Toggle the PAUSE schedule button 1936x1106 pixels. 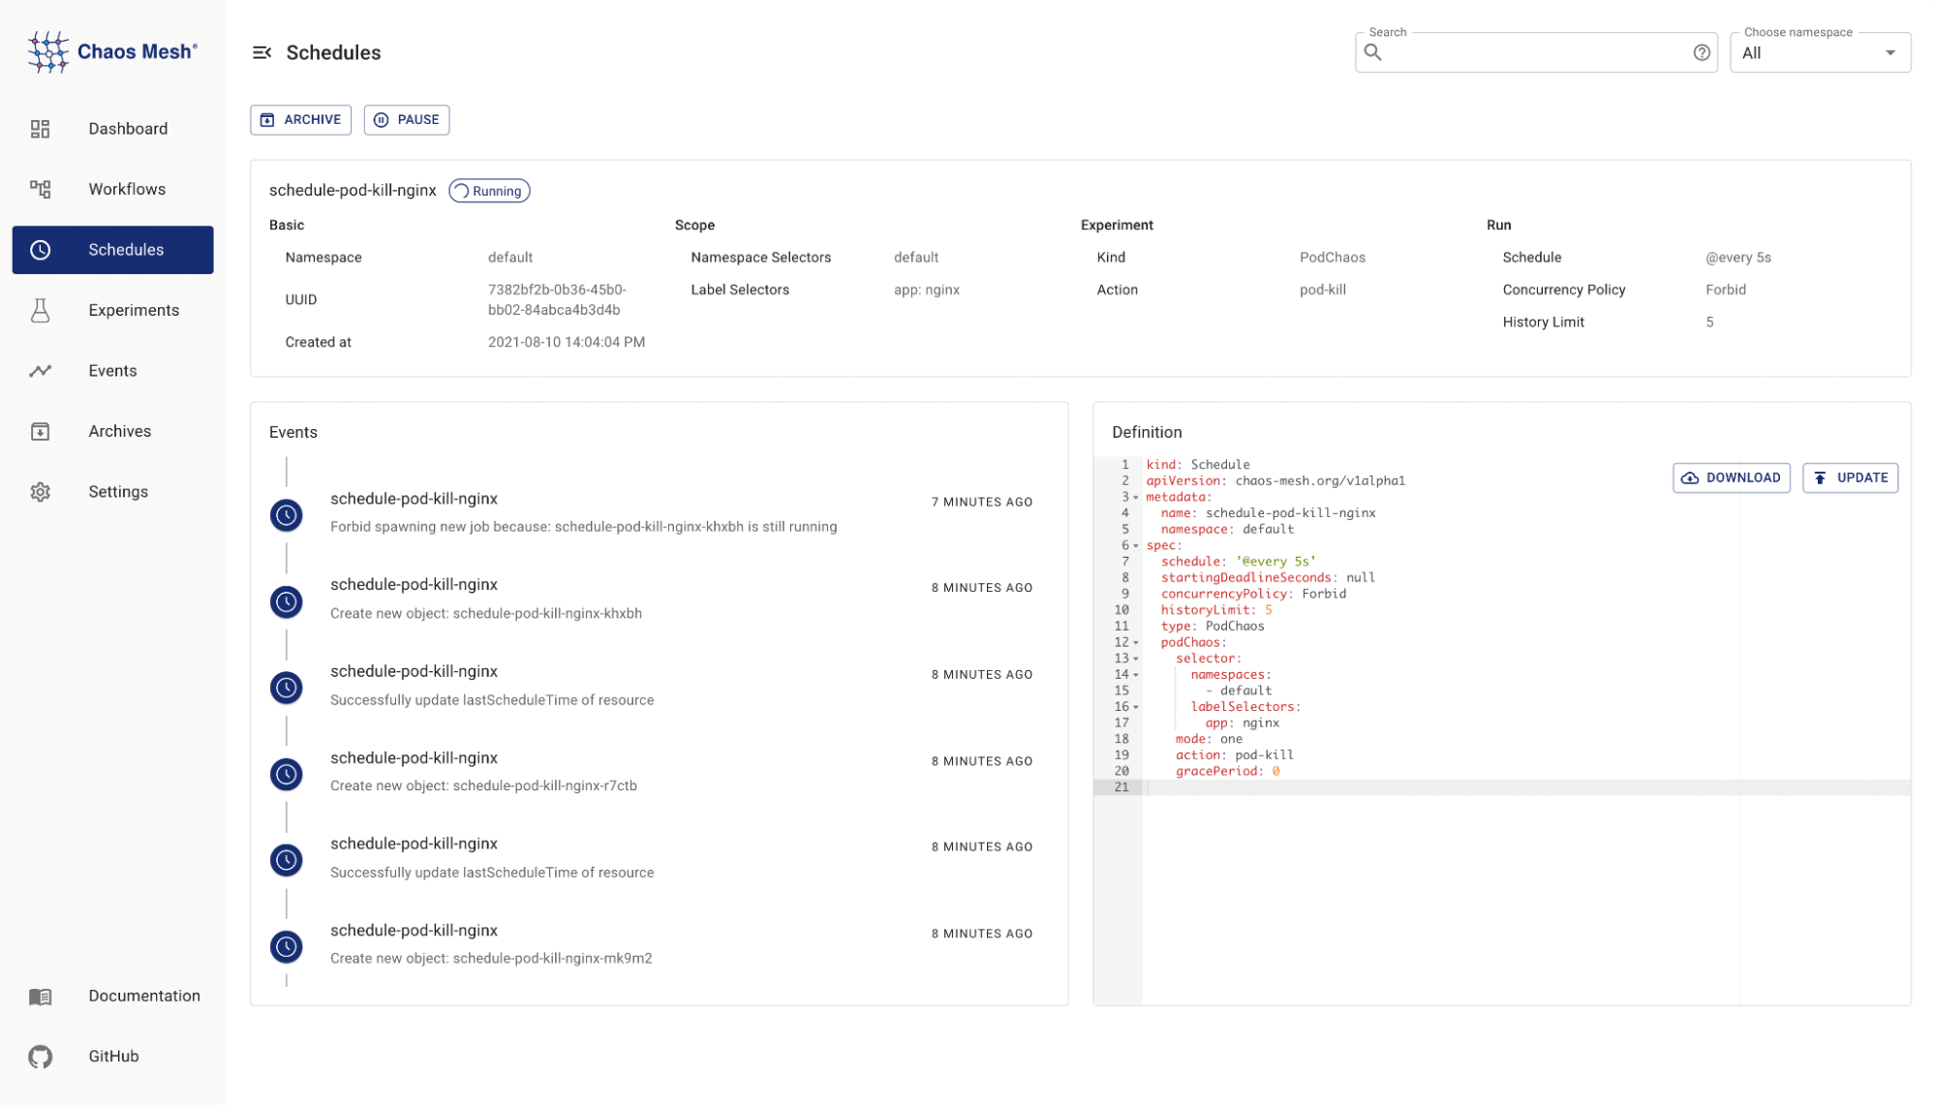408,120
